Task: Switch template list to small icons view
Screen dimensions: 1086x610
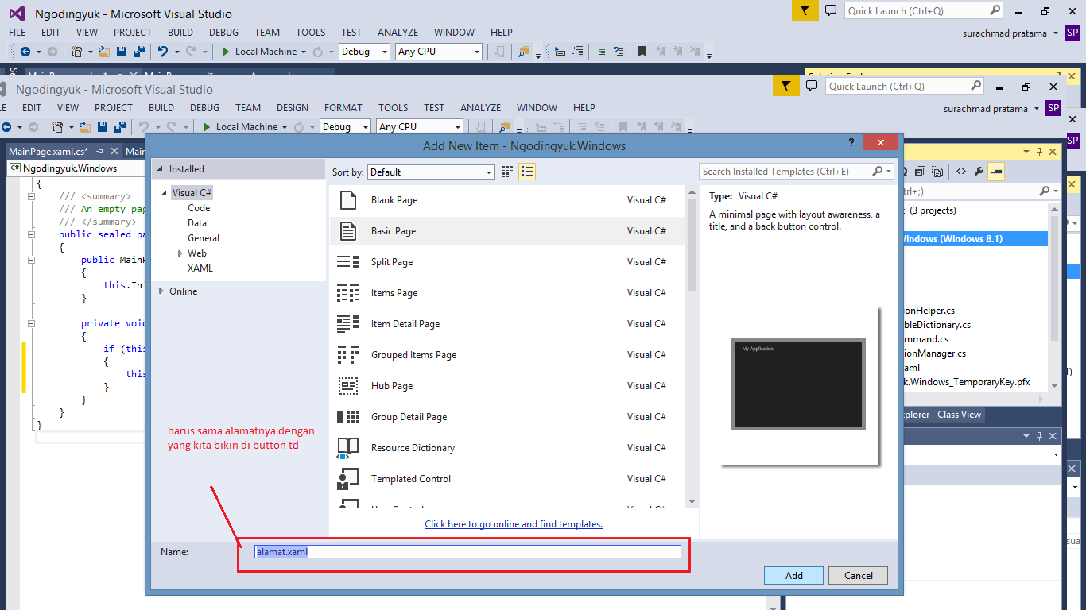Action: tap(506, 172)
